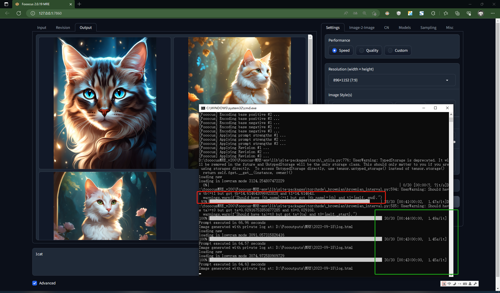Open the Models tab
This screenshot has height=293, width=500.
click(404, 27)
